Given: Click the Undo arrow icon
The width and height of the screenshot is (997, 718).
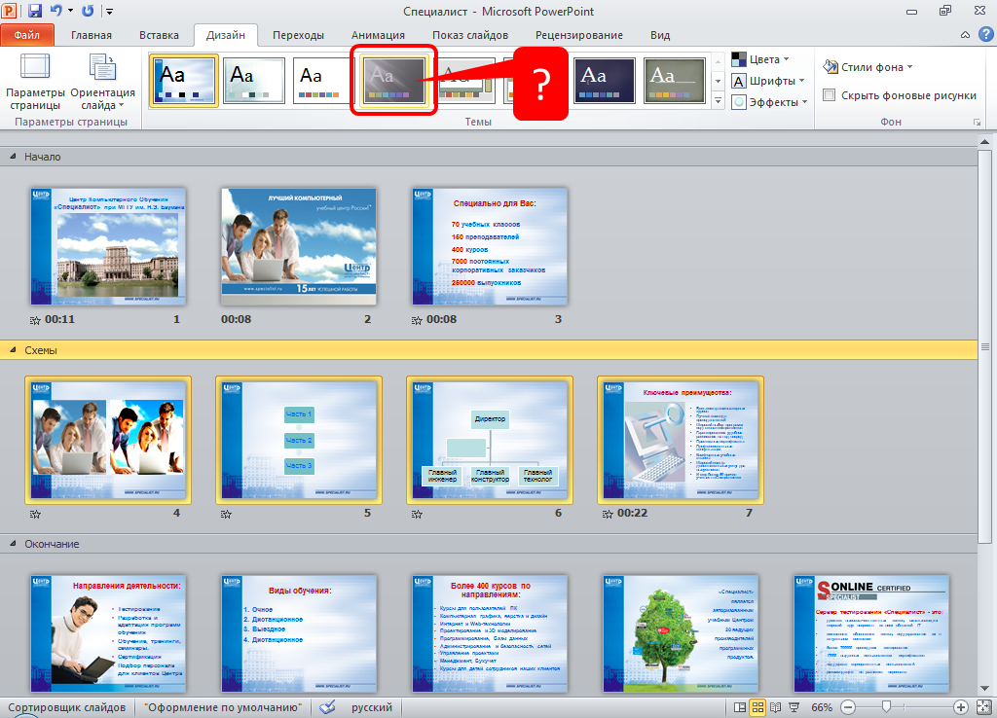Looking at the screenshot, I should click(56, 11).
